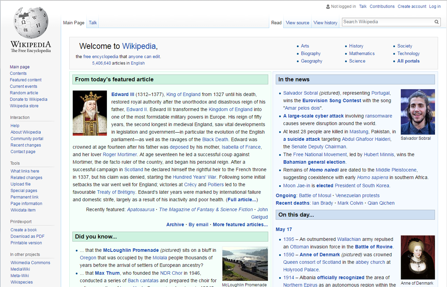Open Related changes in Tools

pos(26,178)
